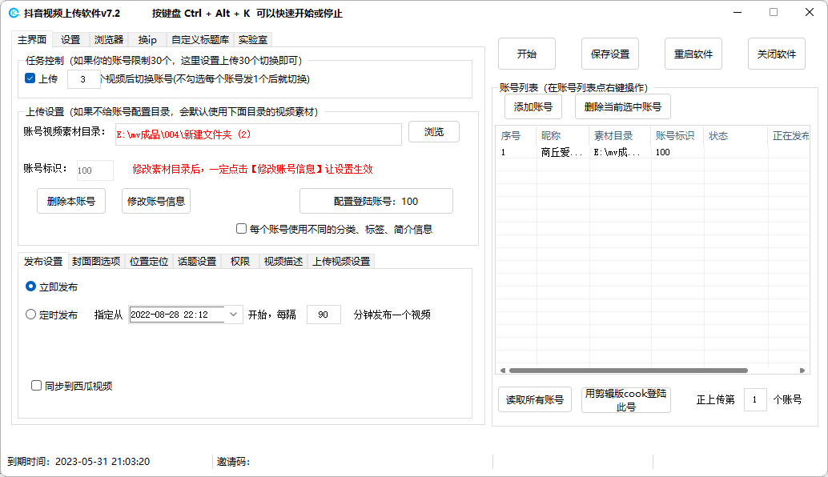The height and width of the screenshot is (477, 828).
Task: Click the 素材目录 column header
Action: coord(621,135)
